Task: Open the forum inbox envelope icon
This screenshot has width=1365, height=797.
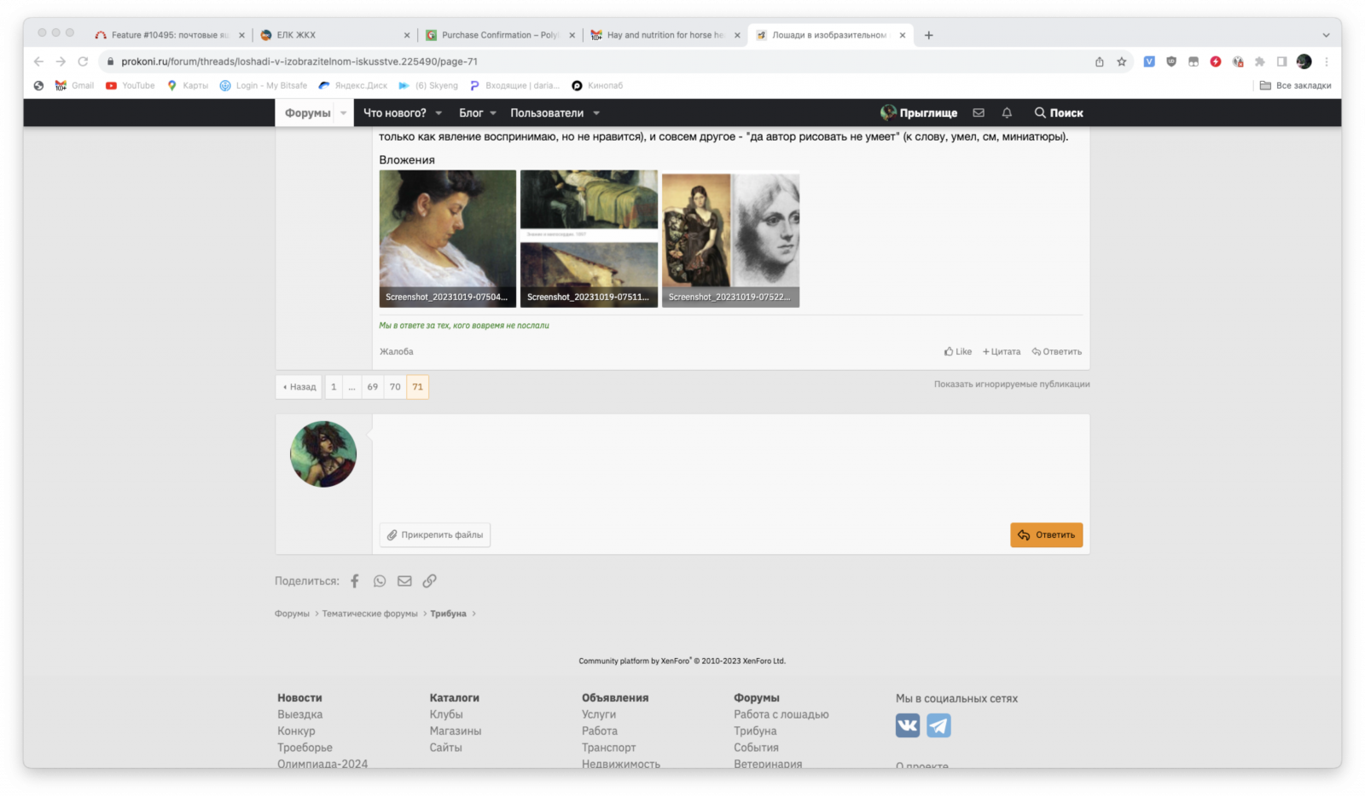Action: point(979,113)
